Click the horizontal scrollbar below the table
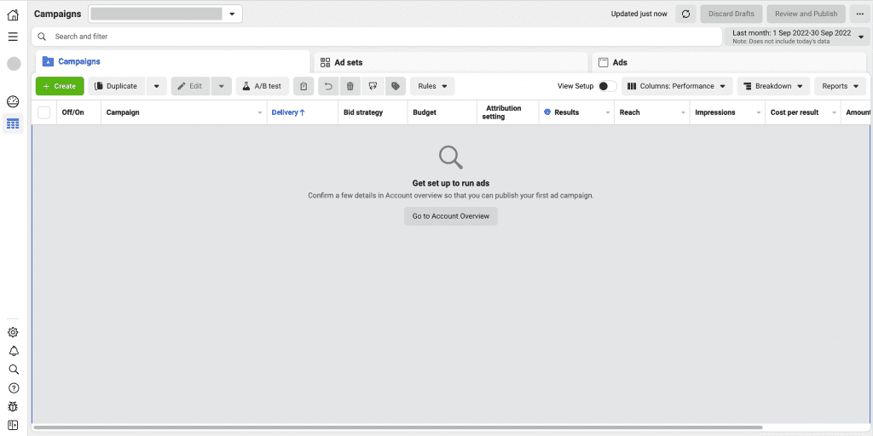873x436 pixels. coord(397,427)
